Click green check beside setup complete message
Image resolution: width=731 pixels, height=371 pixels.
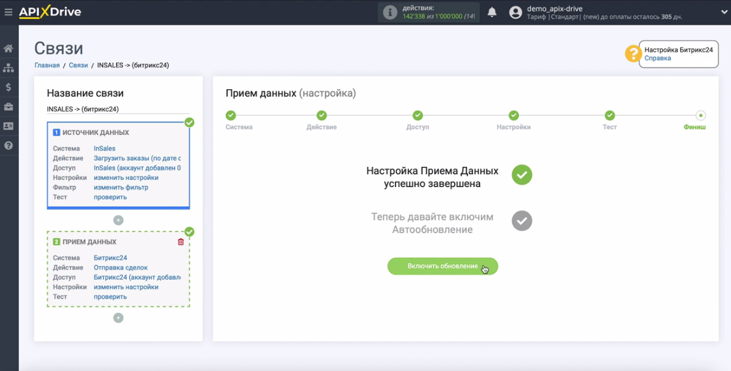point(522,175)
